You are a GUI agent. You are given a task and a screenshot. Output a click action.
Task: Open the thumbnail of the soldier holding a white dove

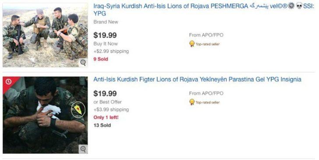[x=45, y=115]
